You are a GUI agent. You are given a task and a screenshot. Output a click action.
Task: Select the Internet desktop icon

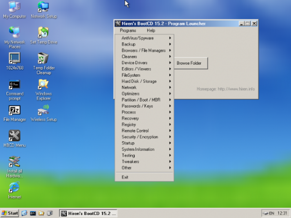click(15, 190)
